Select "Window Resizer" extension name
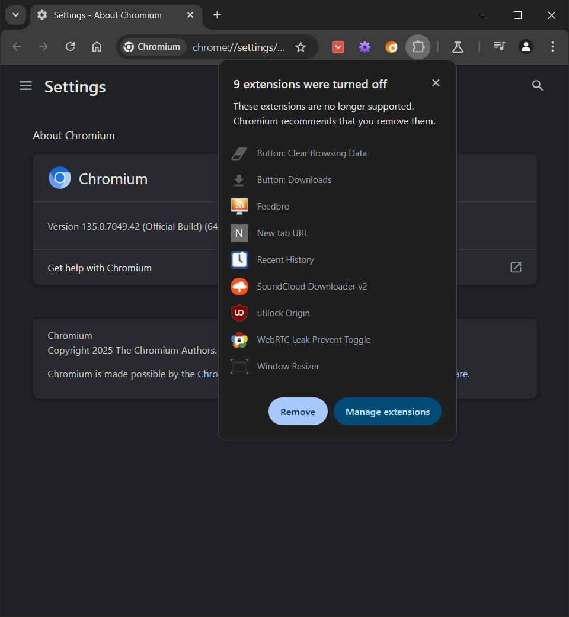 click(x=288, y=367)
